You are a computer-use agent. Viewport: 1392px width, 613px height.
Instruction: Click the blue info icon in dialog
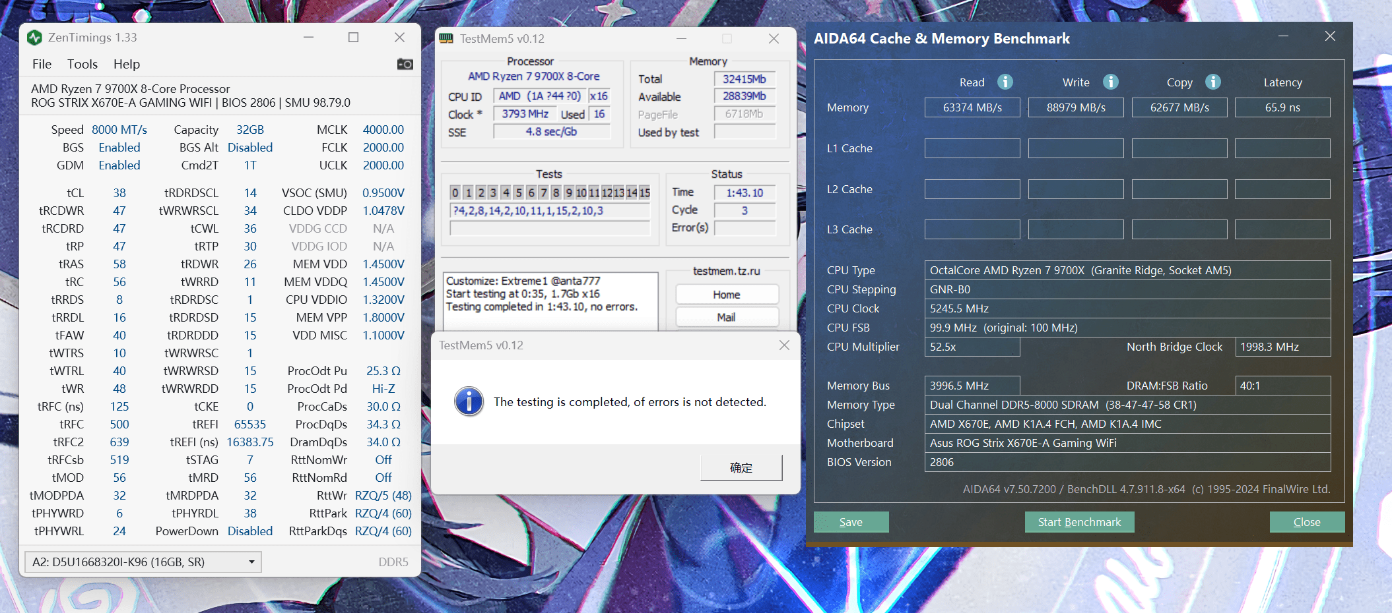pos(469,401)
